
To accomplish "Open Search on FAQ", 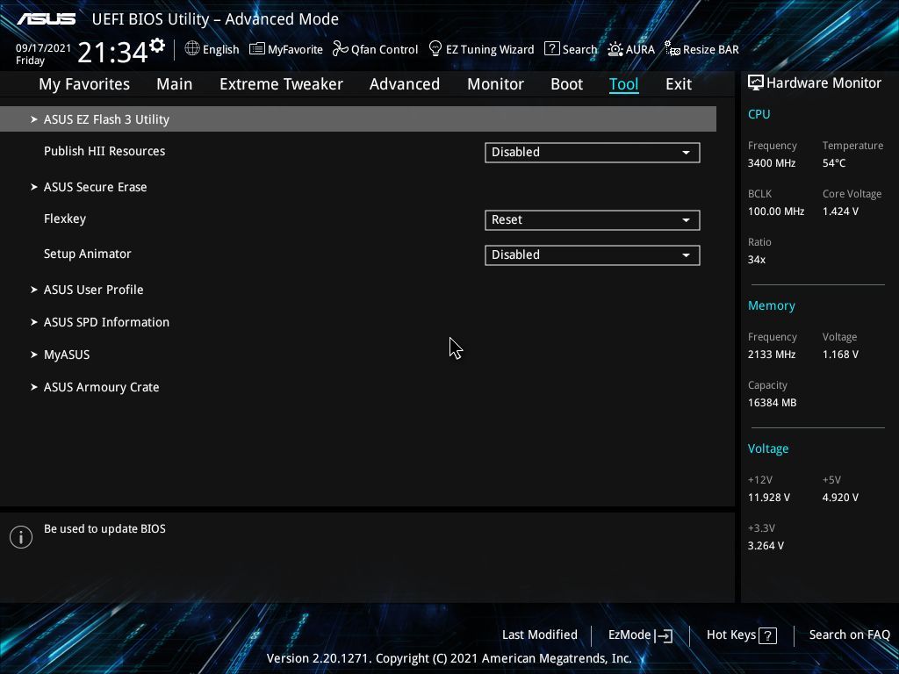I will point(849,635).
